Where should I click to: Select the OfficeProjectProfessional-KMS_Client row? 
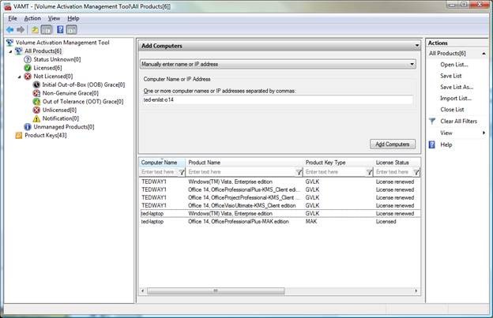coord(280,197)
